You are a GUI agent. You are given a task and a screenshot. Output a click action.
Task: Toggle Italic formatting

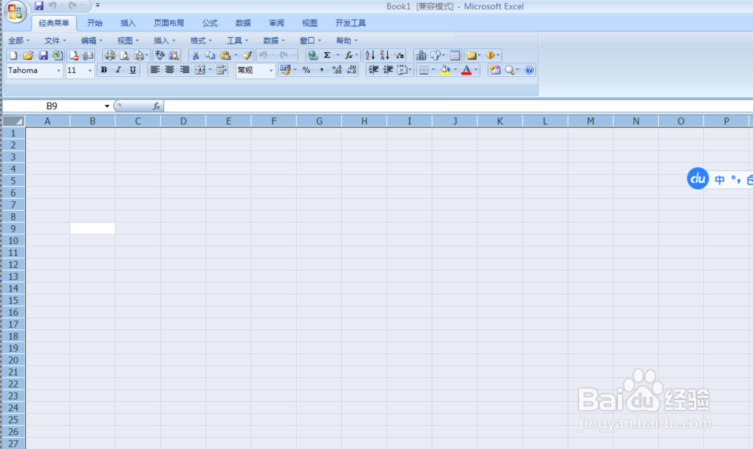pyautogui.click(x=118, y=70)
